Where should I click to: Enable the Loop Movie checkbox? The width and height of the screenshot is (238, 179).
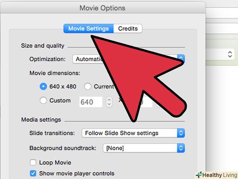33,163
